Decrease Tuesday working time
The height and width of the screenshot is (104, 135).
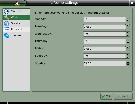pyautogui.click(x=128, y=28)
